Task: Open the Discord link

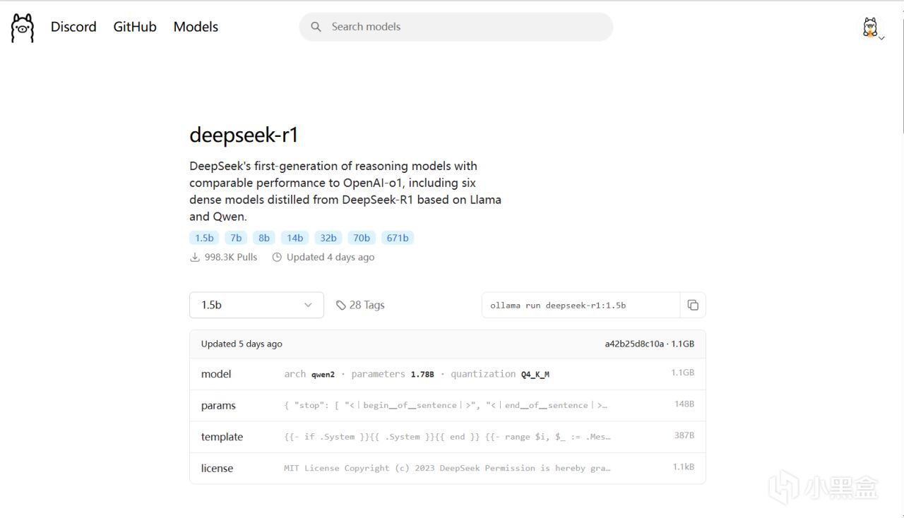Action: pyautogui.click(x=73, y=27)
